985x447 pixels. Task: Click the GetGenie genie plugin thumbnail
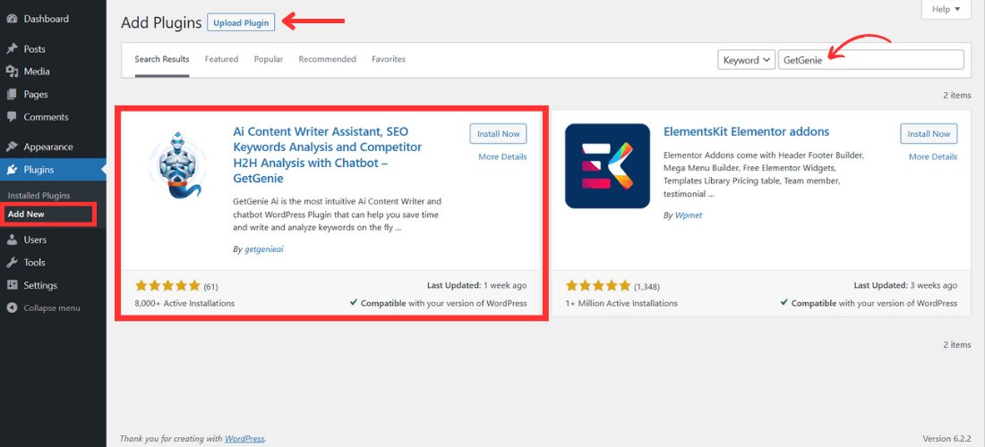pos(176,165)
